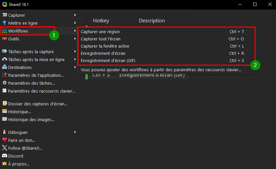
Task: Click the Destinations icon
Action: 4,67
